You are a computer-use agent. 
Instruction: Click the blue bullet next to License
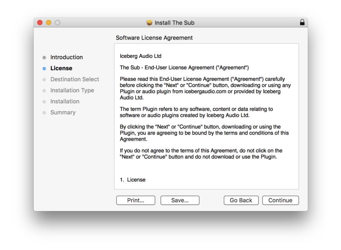pyautogui.click(x=44, y=69)
